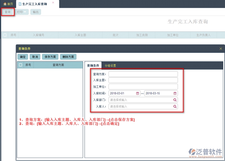The width and height of the screenshot is (225, 161).
Task: Focus the 查询方案 input field
Action: pos(143,74)
